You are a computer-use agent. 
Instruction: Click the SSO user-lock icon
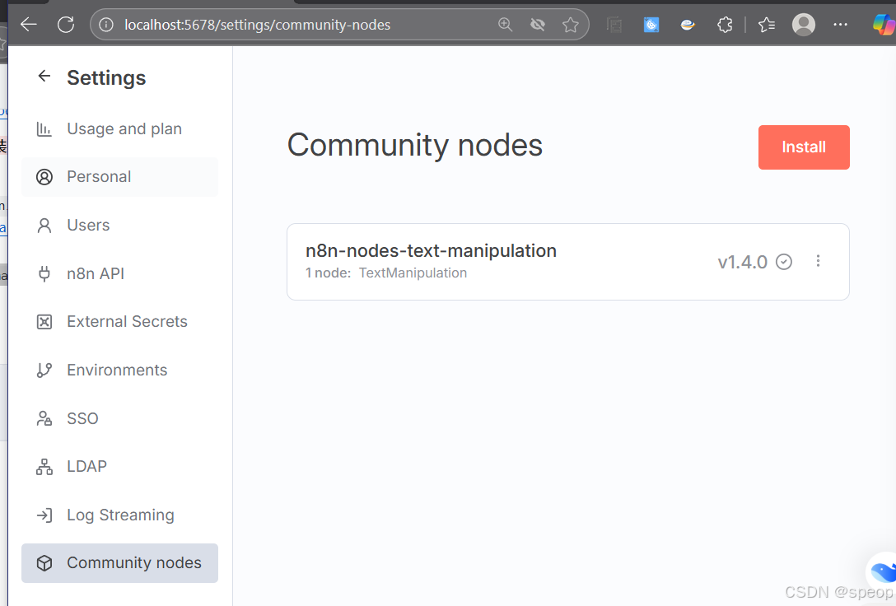click(x=44, y=418)
